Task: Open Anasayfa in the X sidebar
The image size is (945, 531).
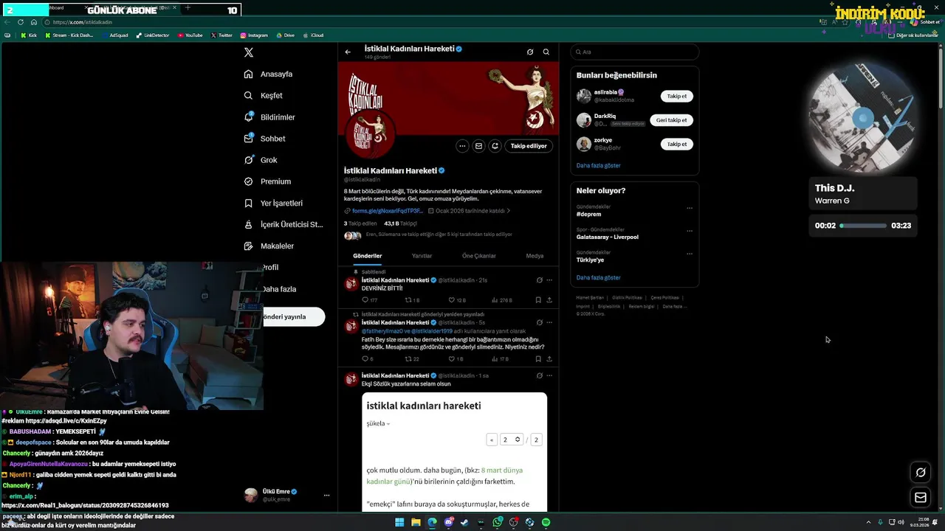Action: [268, 74]
